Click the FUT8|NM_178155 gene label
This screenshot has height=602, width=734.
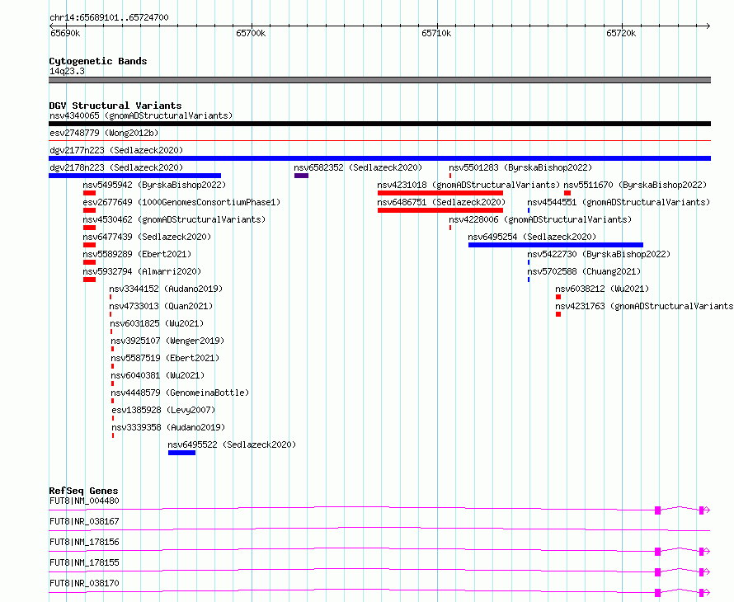(84, 562)
